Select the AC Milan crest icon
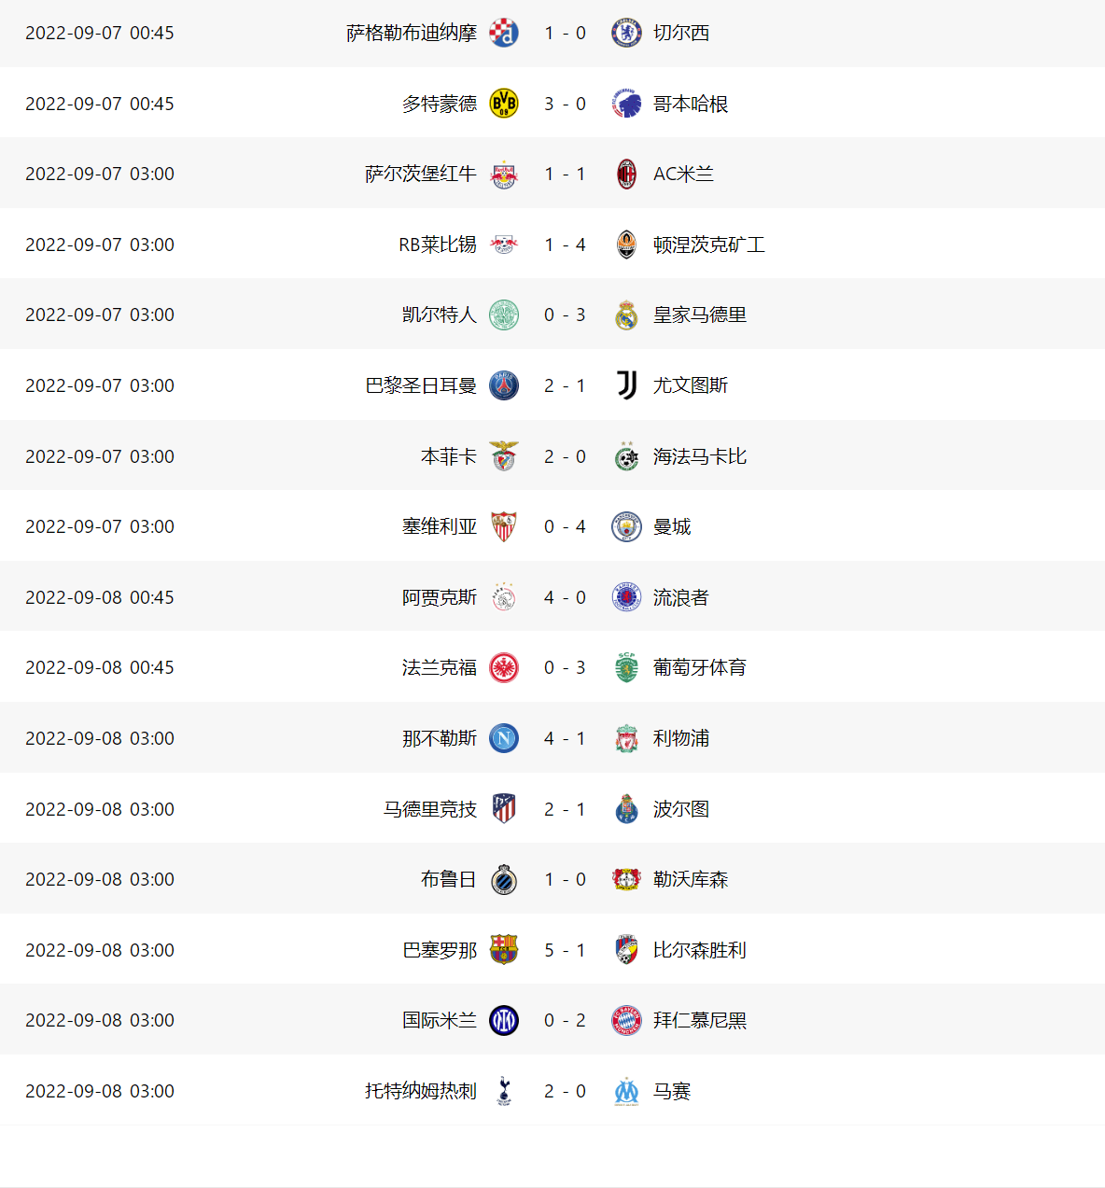 626,174
